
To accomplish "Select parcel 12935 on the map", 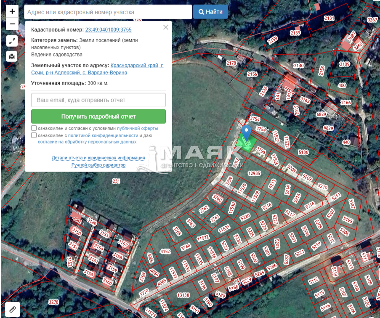I will [x=254, y=173].
